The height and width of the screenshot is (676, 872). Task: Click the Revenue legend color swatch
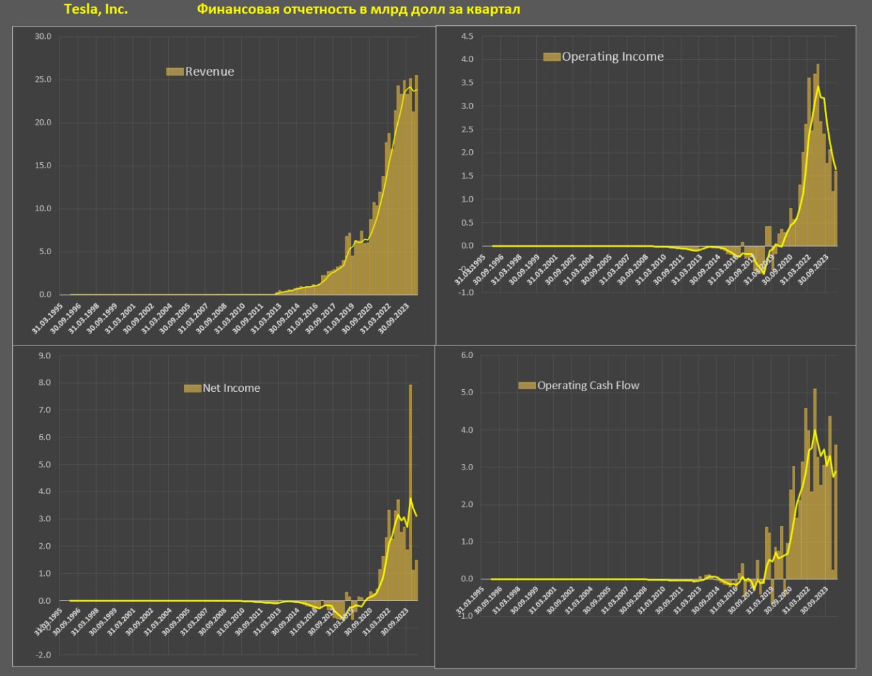[175, 72]
